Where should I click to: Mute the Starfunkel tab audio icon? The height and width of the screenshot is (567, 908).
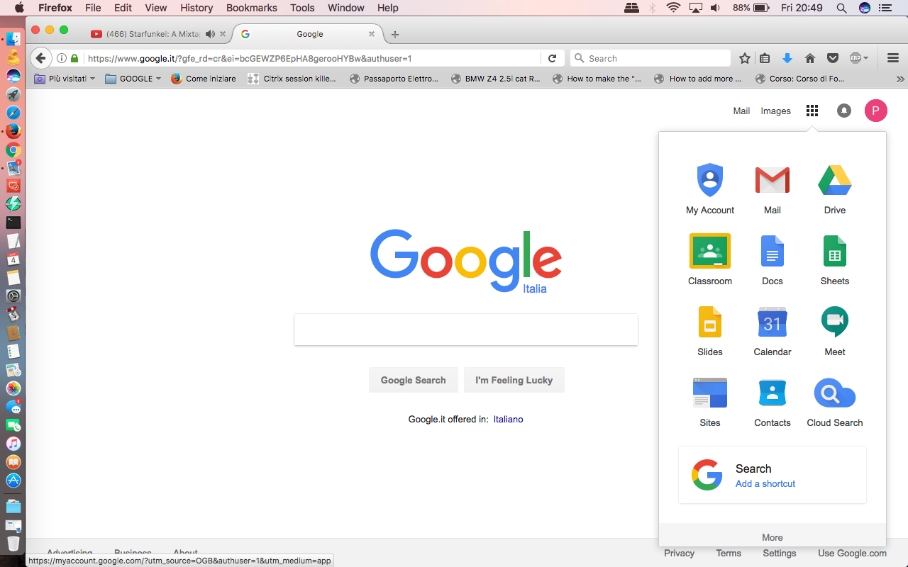[210, 34]
